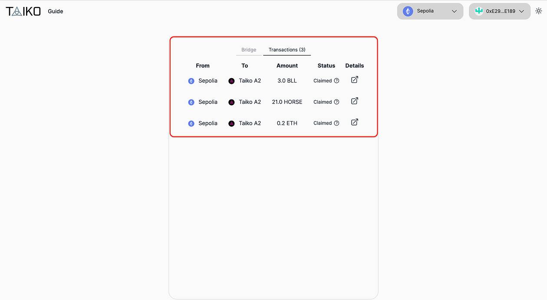
Task: Click the Sepolia icon in the 0.2 ETH row
Action: (x=191, y=123)
